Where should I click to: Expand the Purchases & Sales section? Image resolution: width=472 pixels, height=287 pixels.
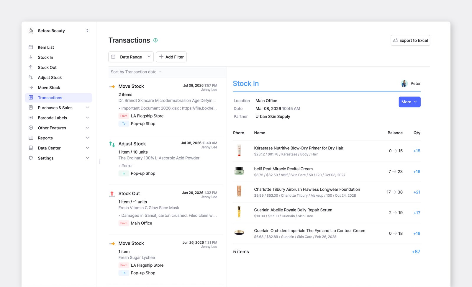[x=87, y=108]
